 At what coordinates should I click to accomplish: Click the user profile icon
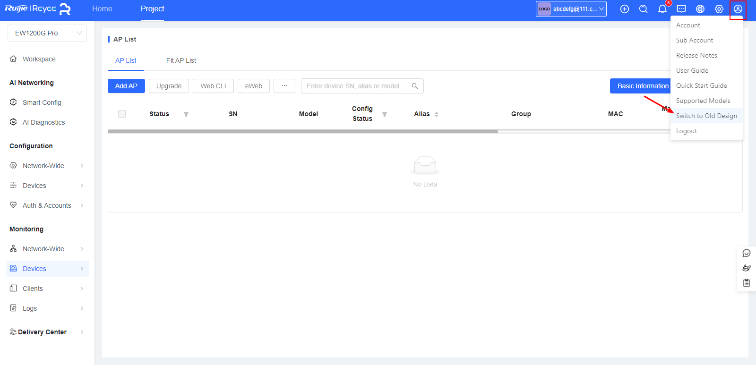click(738, 9)
